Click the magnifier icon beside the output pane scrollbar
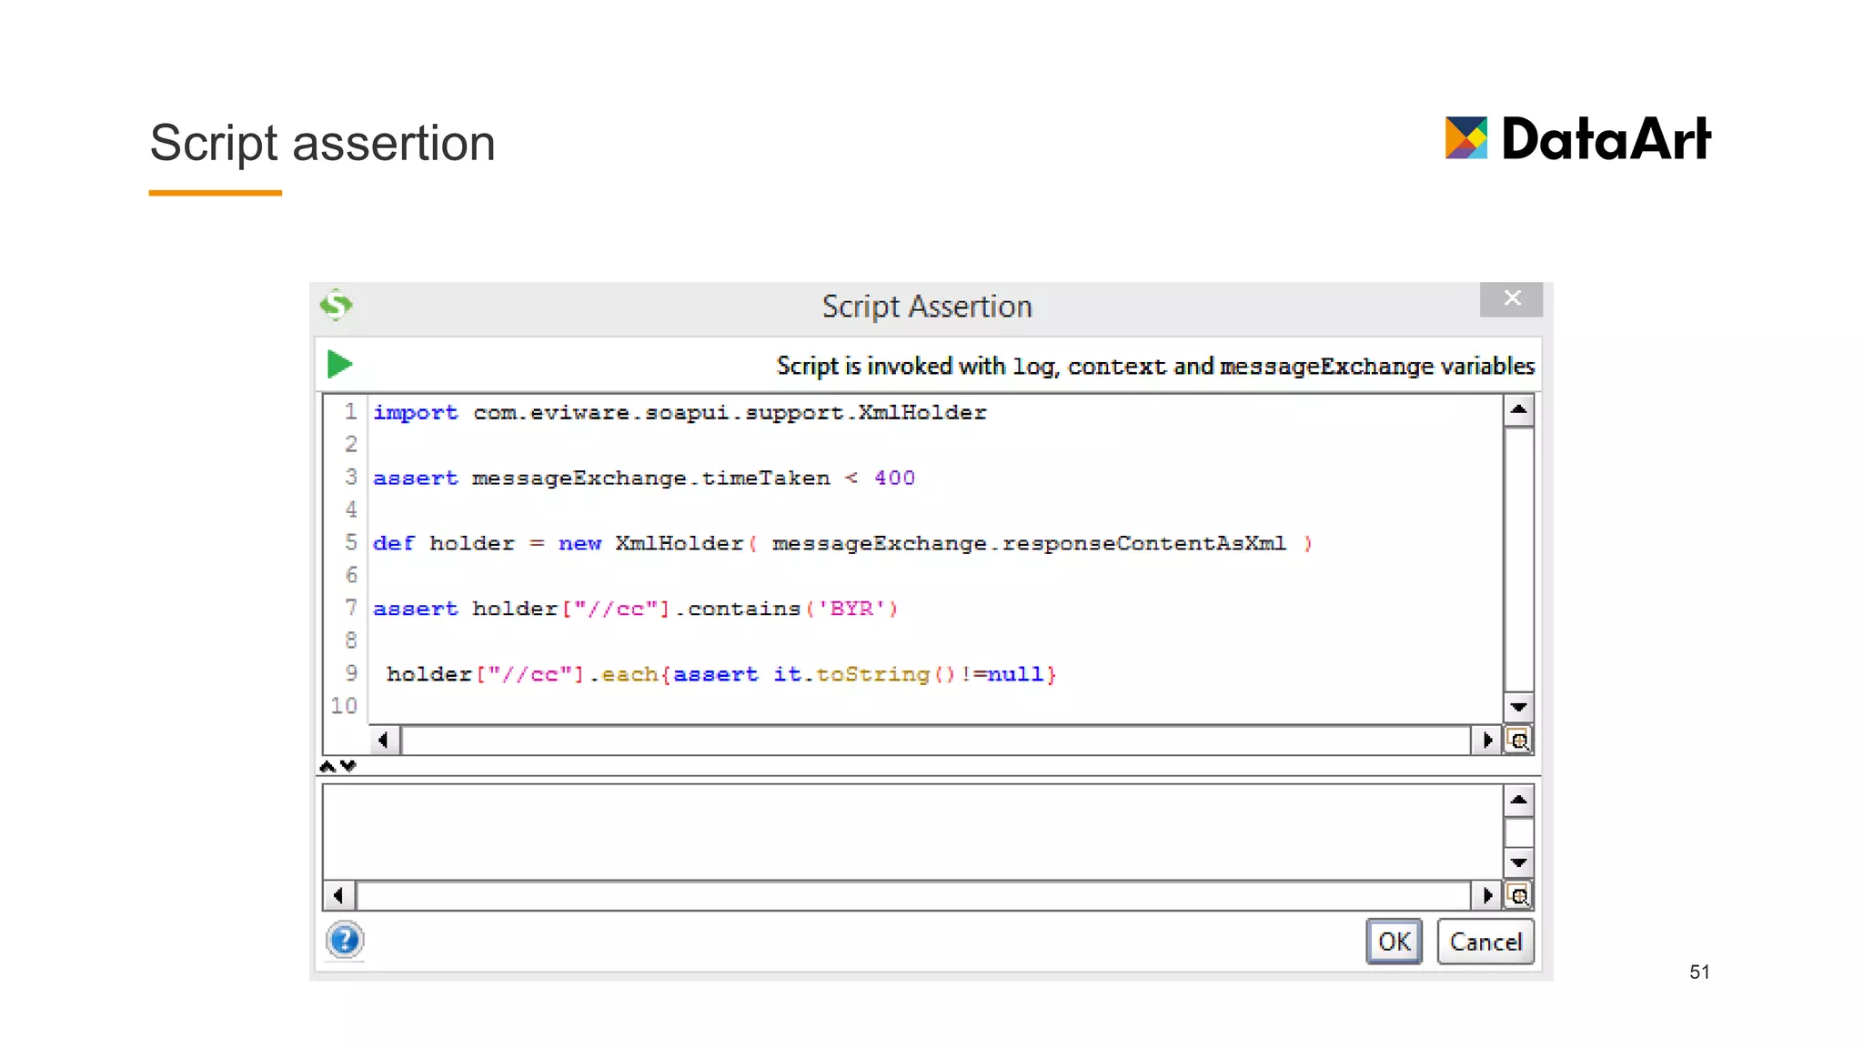This screenshot has width=1863, height=1048. point(1518,895)
